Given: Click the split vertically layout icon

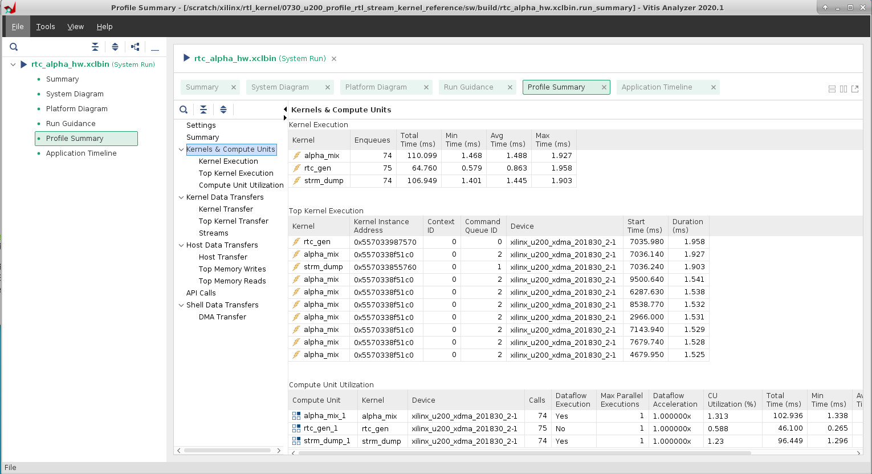Looking at the screenshot, I should click(x=844, y=89).
